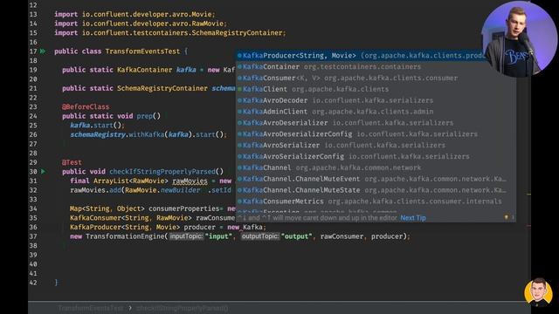Open the three-dot options in the completion popup footer

[513, 217]
